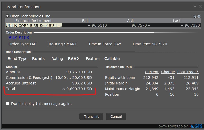Click Equity with Loan change -31

[x=171, y=78]
